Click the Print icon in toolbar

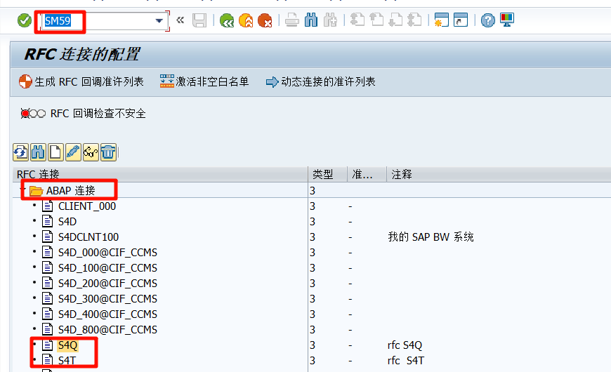pyautogui.click(x=292, y=20)
